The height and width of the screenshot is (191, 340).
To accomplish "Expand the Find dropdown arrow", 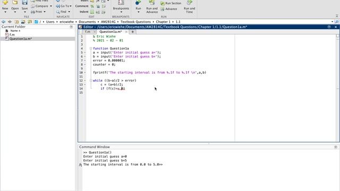I will pos(69,12).
